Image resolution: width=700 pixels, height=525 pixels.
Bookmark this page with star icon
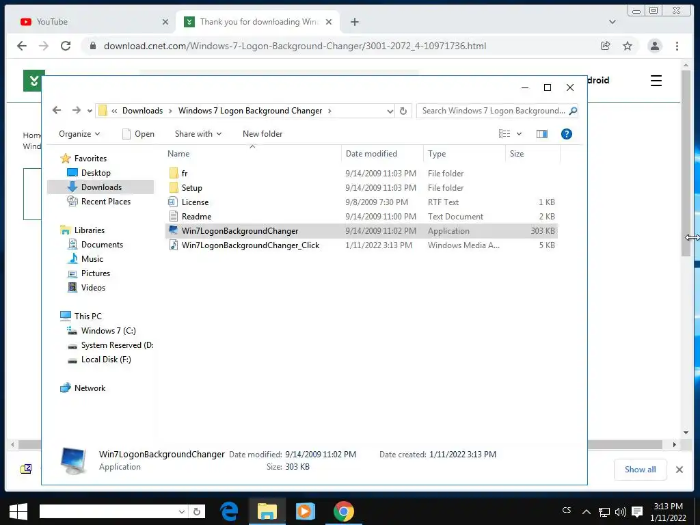[x=628, y=46]
